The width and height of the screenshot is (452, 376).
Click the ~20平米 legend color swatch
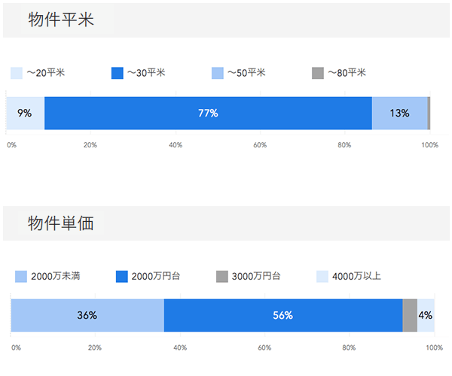pos(17,73)
